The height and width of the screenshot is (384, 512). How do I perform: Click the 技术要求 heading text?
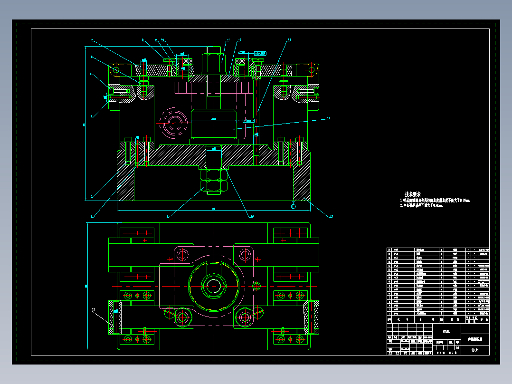(x=413, y=194)
